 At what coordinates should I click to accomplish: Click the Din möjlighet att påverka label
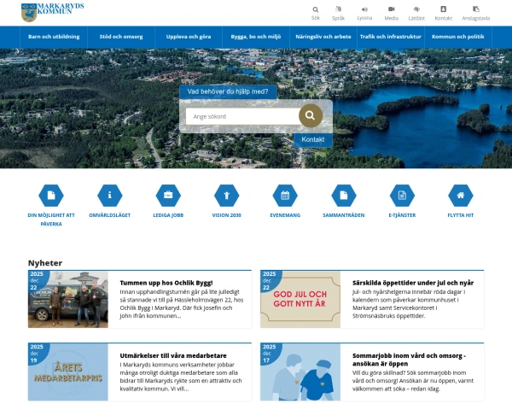[51, 220]
